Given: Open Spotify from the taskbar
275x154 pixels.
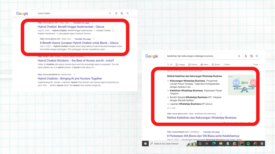Looking at the screenshot, I should pyautogui.click(x=248, y=143).
